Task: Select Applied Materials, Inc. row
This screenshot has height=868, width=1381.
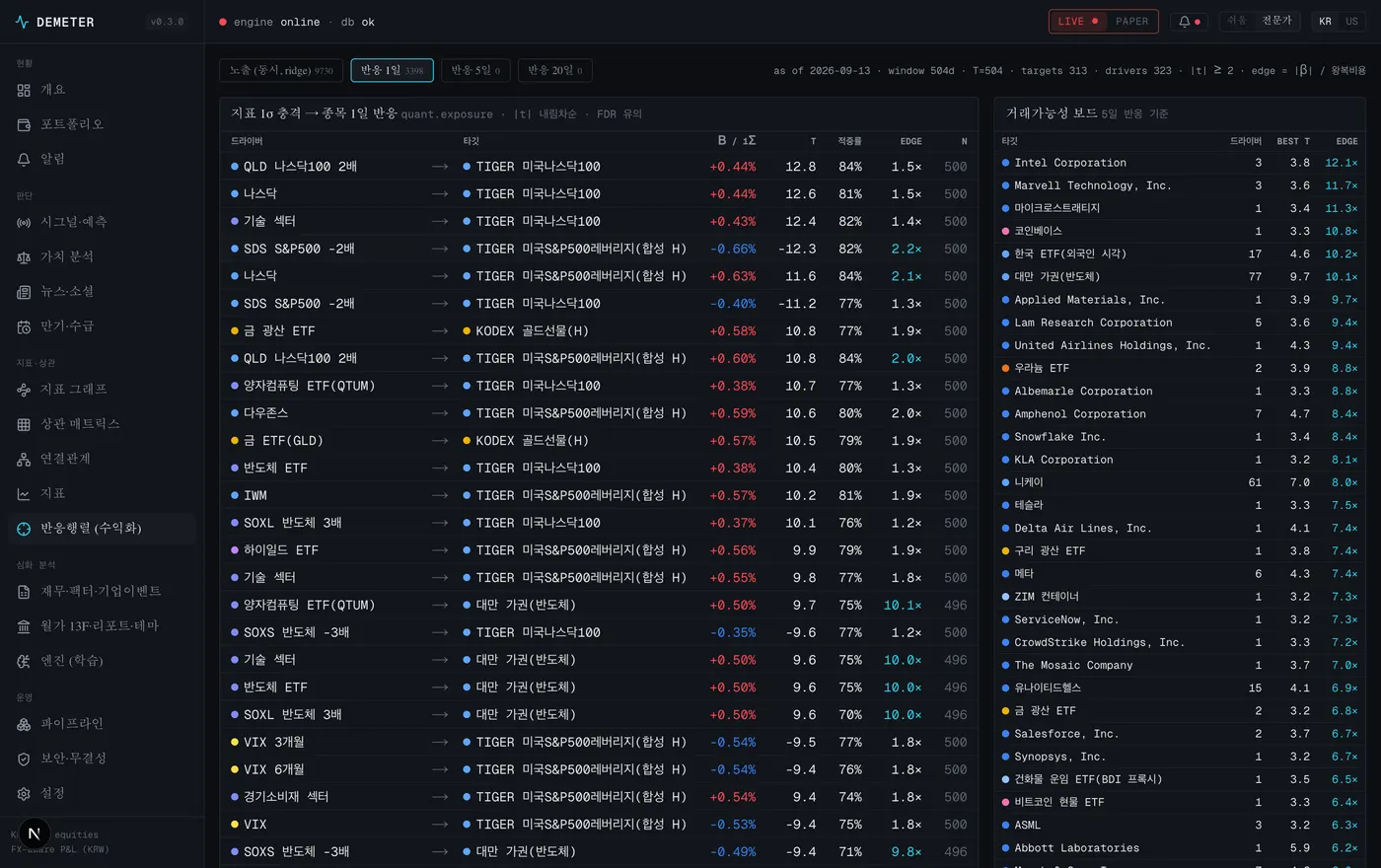Action: click(1180, 300)
